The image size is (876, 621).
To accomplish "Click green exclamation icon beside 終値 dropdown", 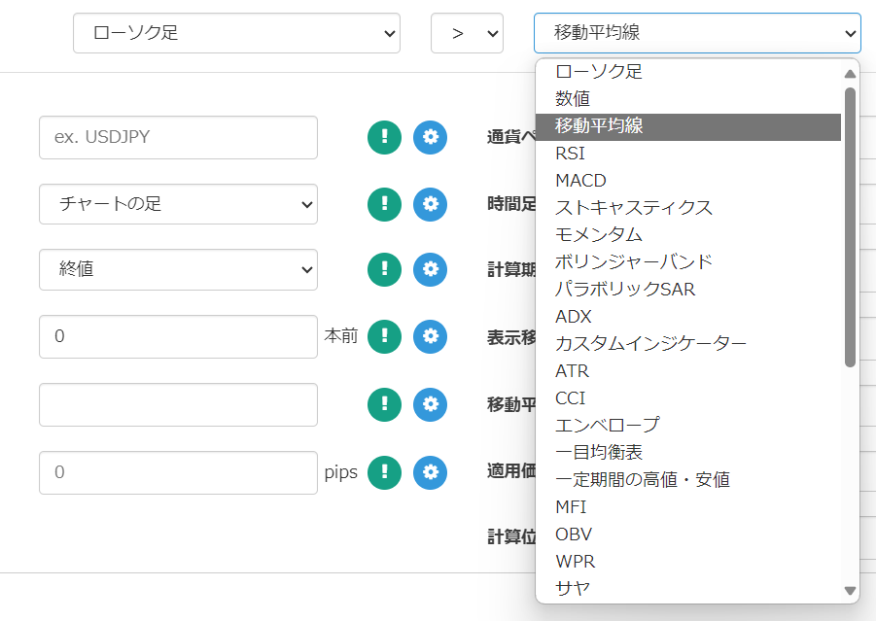I will [x=384, y=269].
